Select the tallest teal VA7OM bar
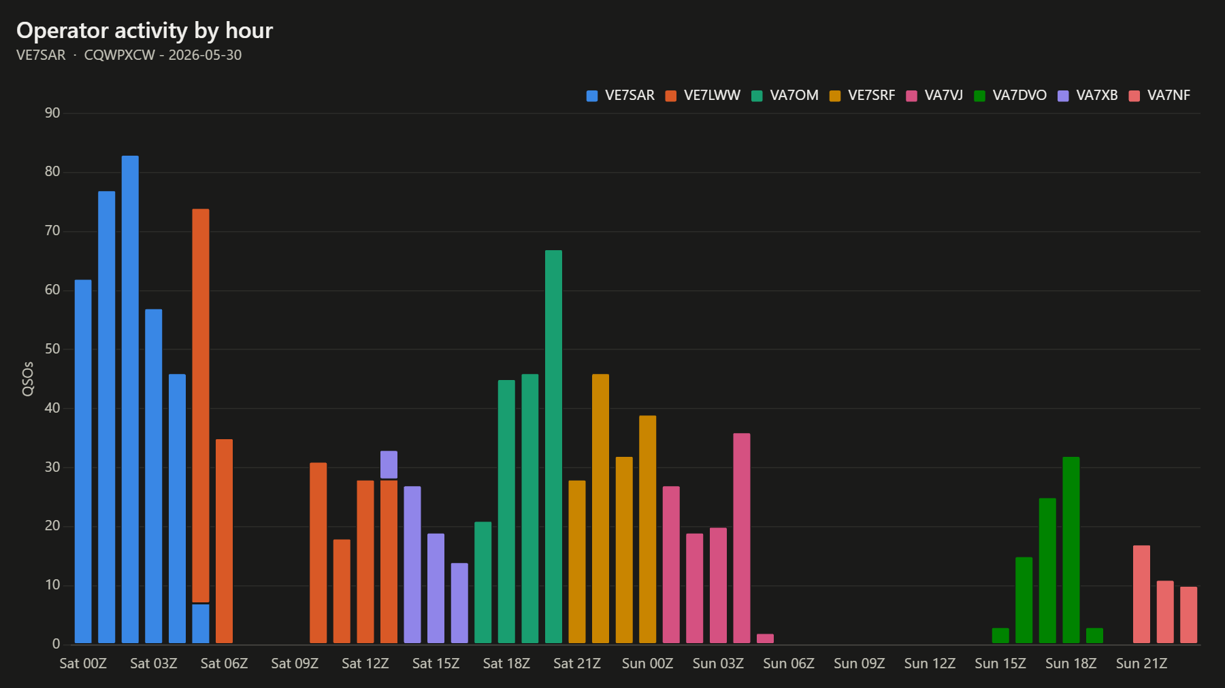Viewport: 1225px width, 688px height. (x=553, y=447)
